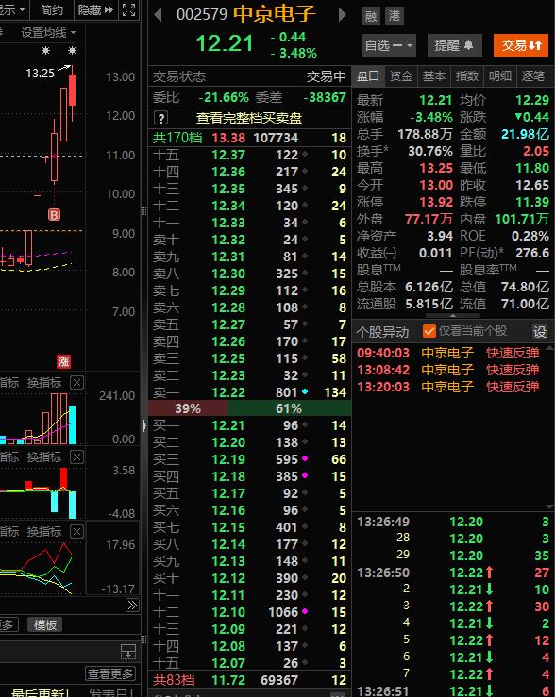555x697 pixels.
Task: Click the orange 交易 button
Action: (x=521, y=45)
